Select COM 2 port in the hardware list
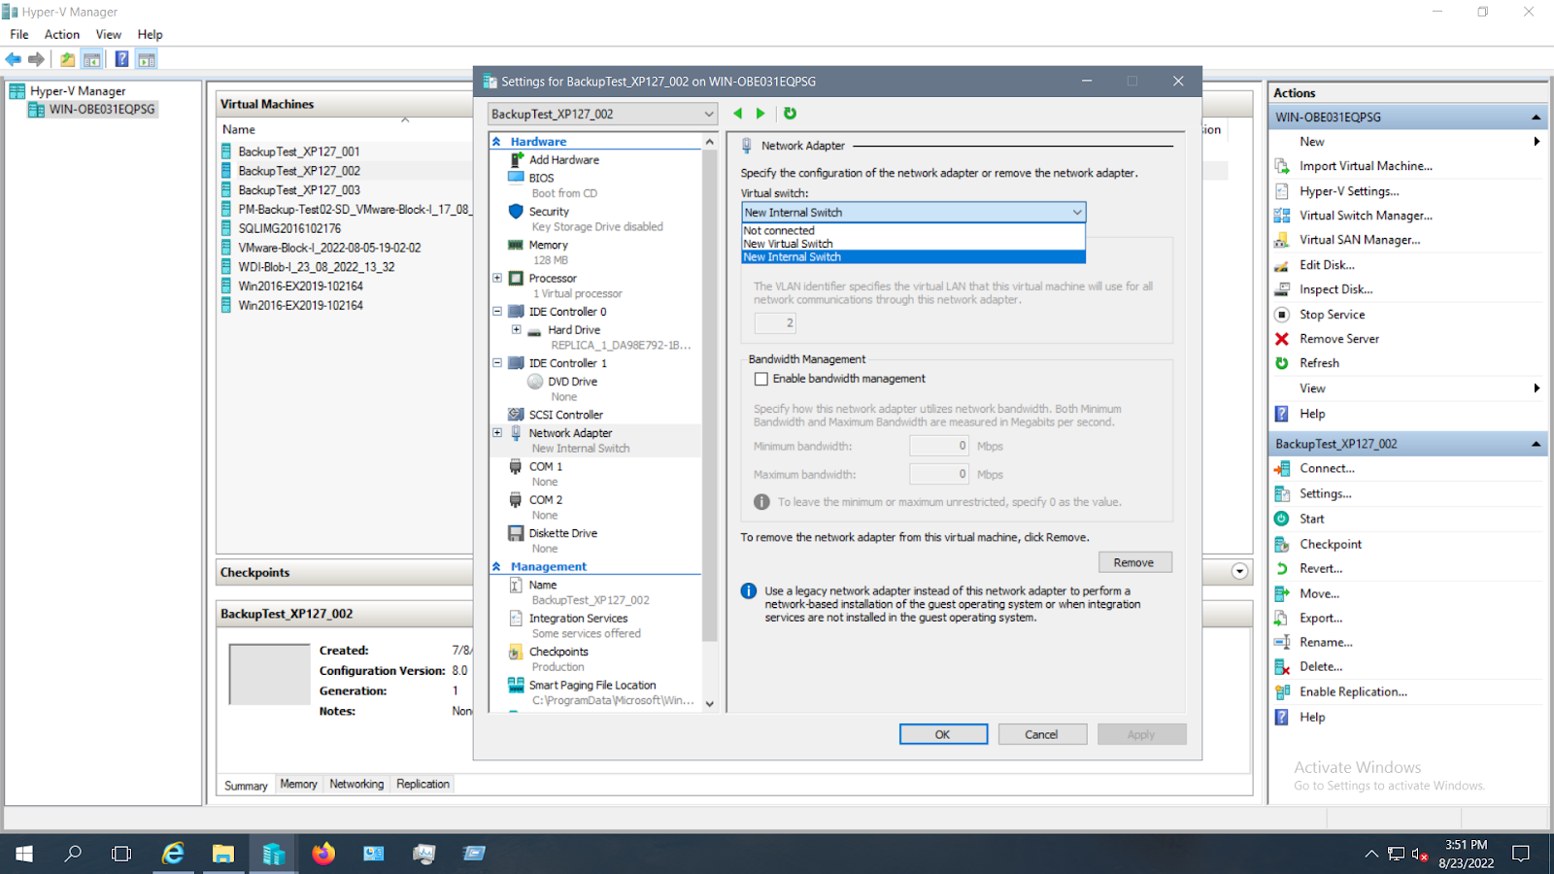 (545, 500)
